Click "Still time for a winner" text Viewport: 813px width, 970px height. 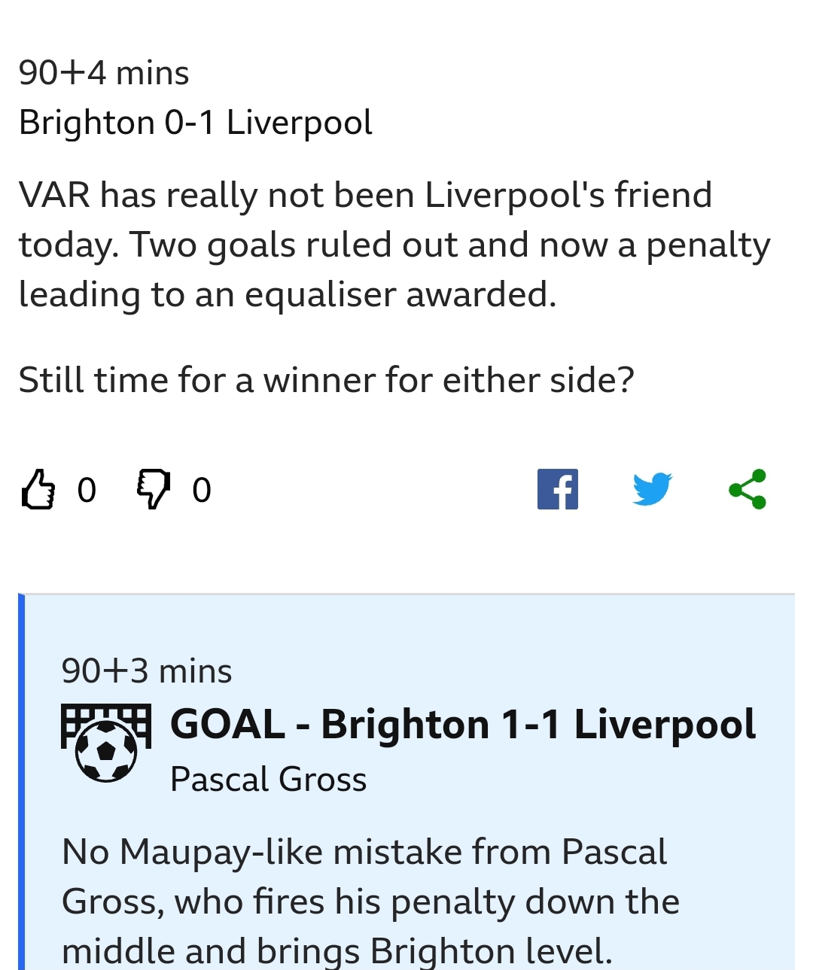coord(326,380)
